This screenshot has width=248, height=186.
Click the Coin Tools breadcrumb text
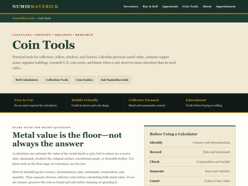44,18
